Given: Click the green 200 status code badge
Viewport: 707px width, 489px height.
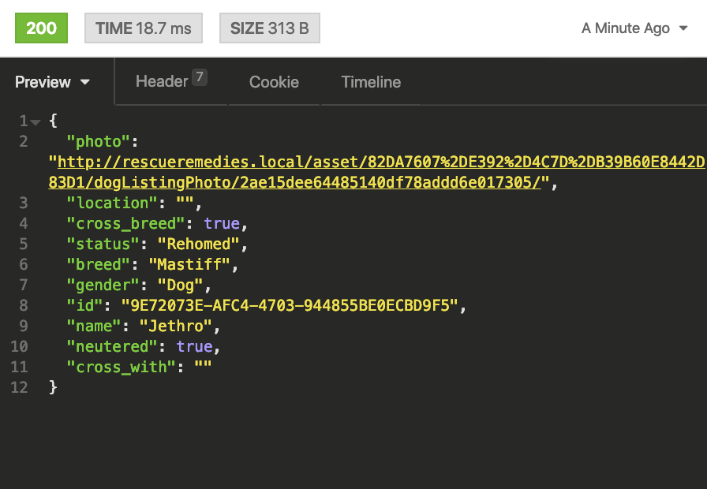Looking at the screenshot, I should point(41,28).
